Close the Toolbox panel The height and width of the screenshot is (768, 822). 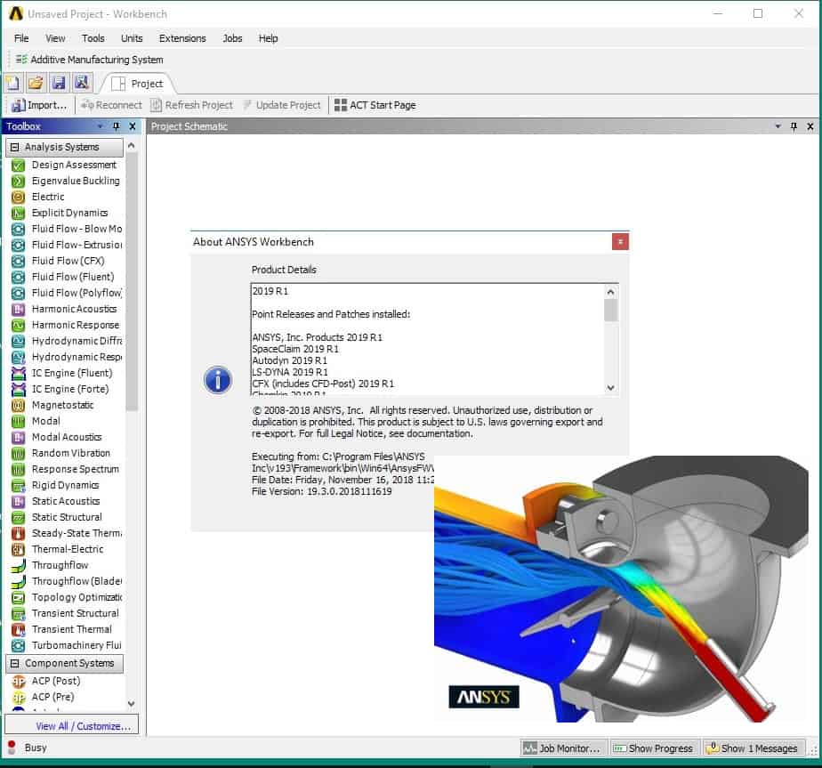(x=133, y=126)
